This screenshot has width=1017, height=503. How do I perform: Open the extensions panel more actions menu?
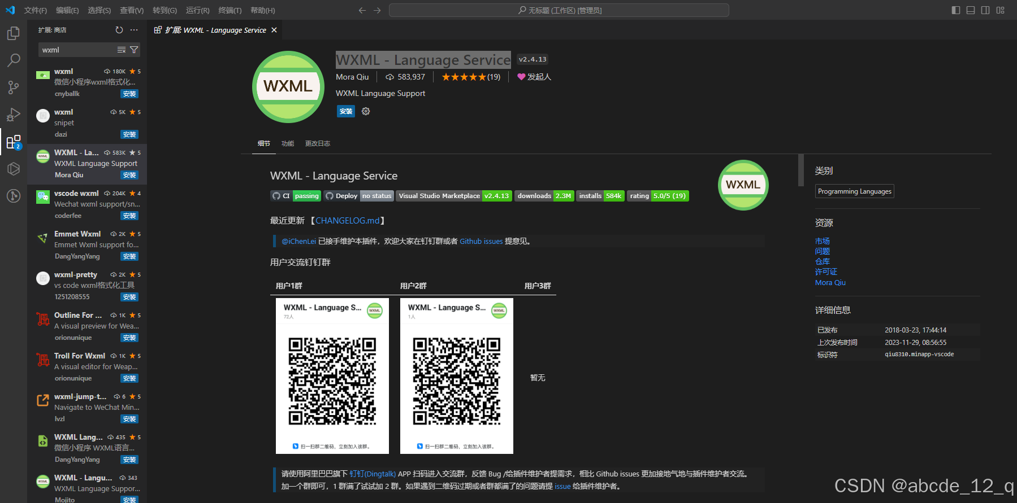pos(134,30)
